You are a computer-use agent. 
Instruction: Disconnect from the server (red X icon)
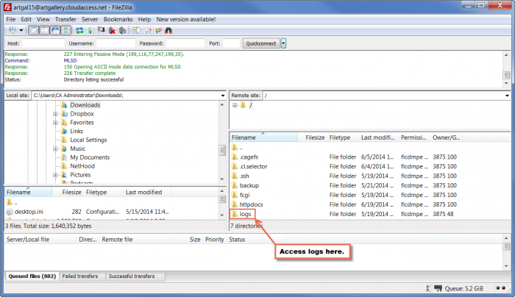coord(112,31)
